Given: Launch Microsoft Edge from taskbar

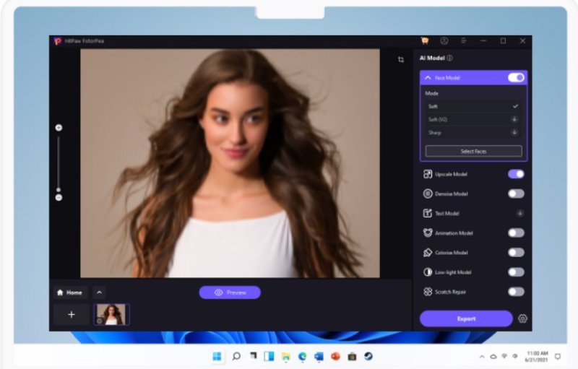Looking at the screenshot, I should point(302,357).
